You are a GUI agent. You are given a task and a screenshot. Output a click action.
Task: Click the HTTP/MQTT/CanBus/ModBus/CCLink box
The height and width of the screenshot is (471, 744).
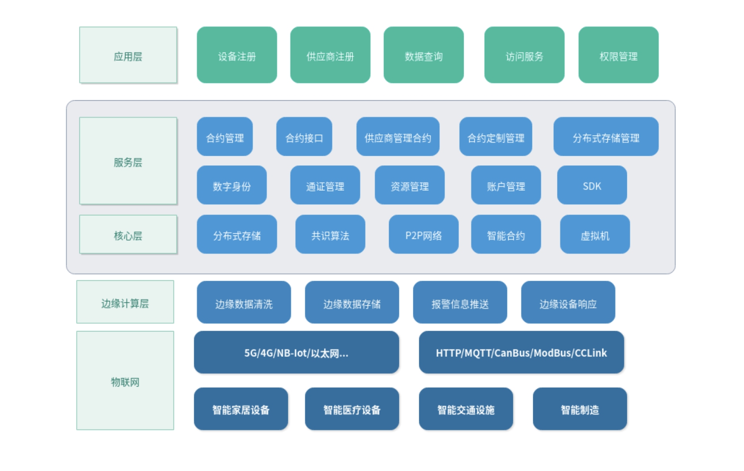[522, 352]
